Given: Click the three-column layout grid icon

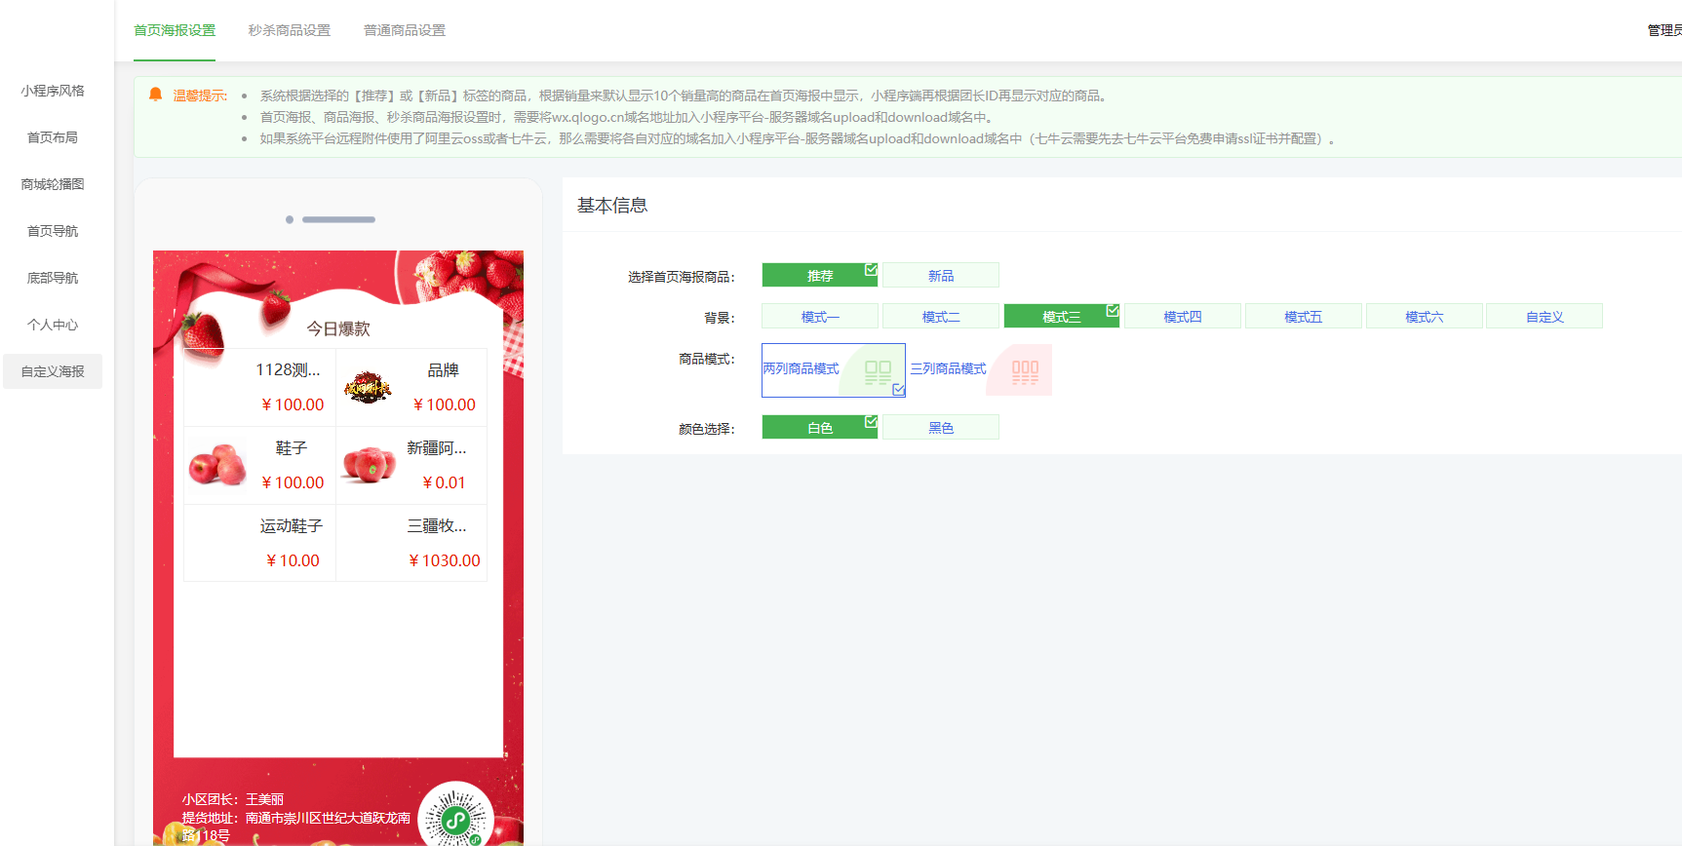Looking at the screenshot, I should coord(1025,371).
